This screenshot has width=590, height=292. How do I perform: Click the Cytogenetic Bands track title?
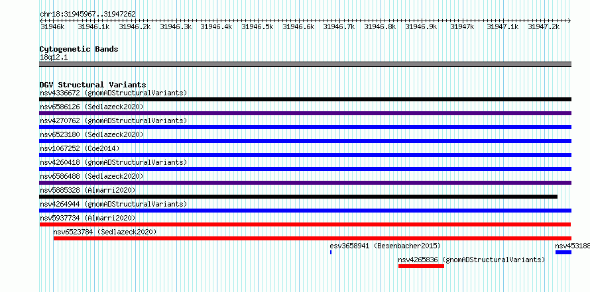(x=79, y=49)
